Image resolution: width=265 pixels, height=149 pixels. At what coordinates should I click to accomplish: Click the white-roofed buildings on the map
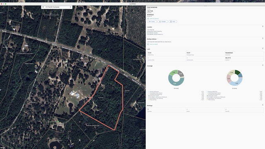(x=75, y=94)
